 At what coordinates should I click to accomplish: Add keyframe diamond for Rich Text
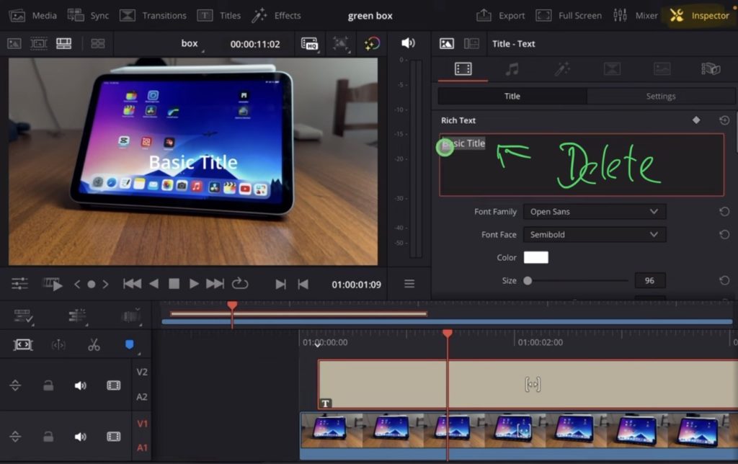point(696,120)
